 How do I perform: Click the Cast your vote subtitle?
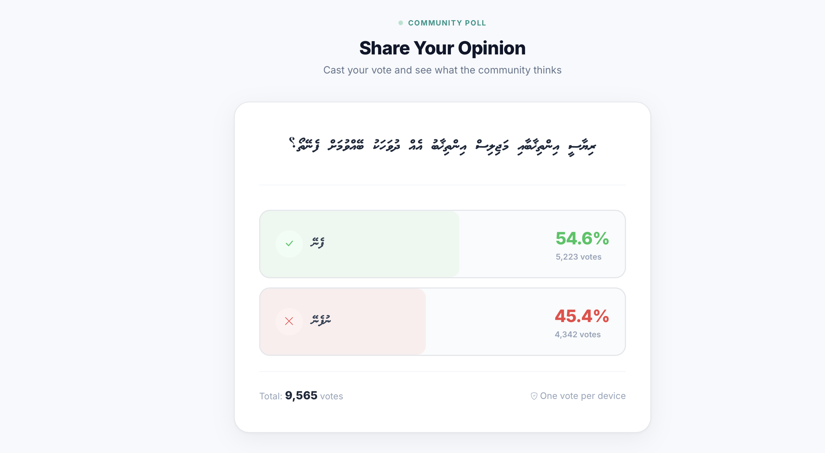[x=442, y=70]
